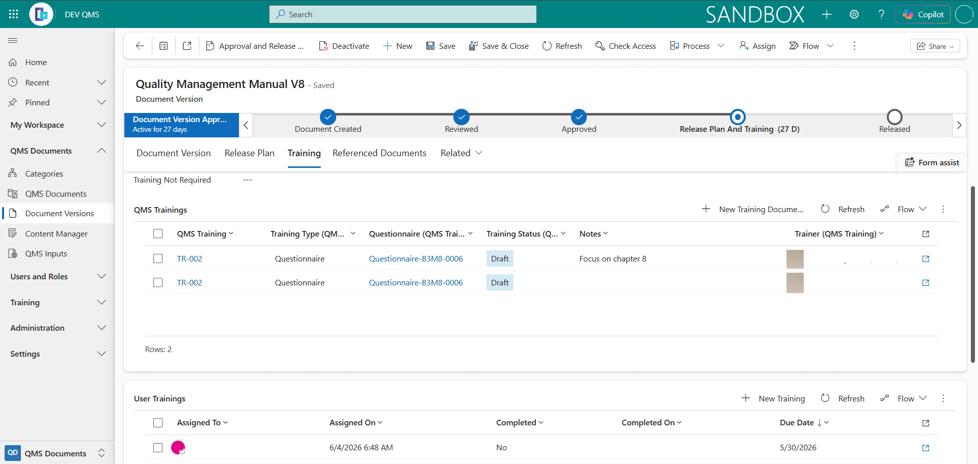Viewport: 978px width, 464px height.
Task: Open the settings gear icon
Action: [854, 14]
